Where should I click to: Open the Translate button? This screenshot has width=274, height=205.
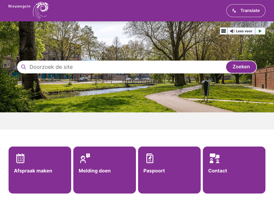click(246, 11)
